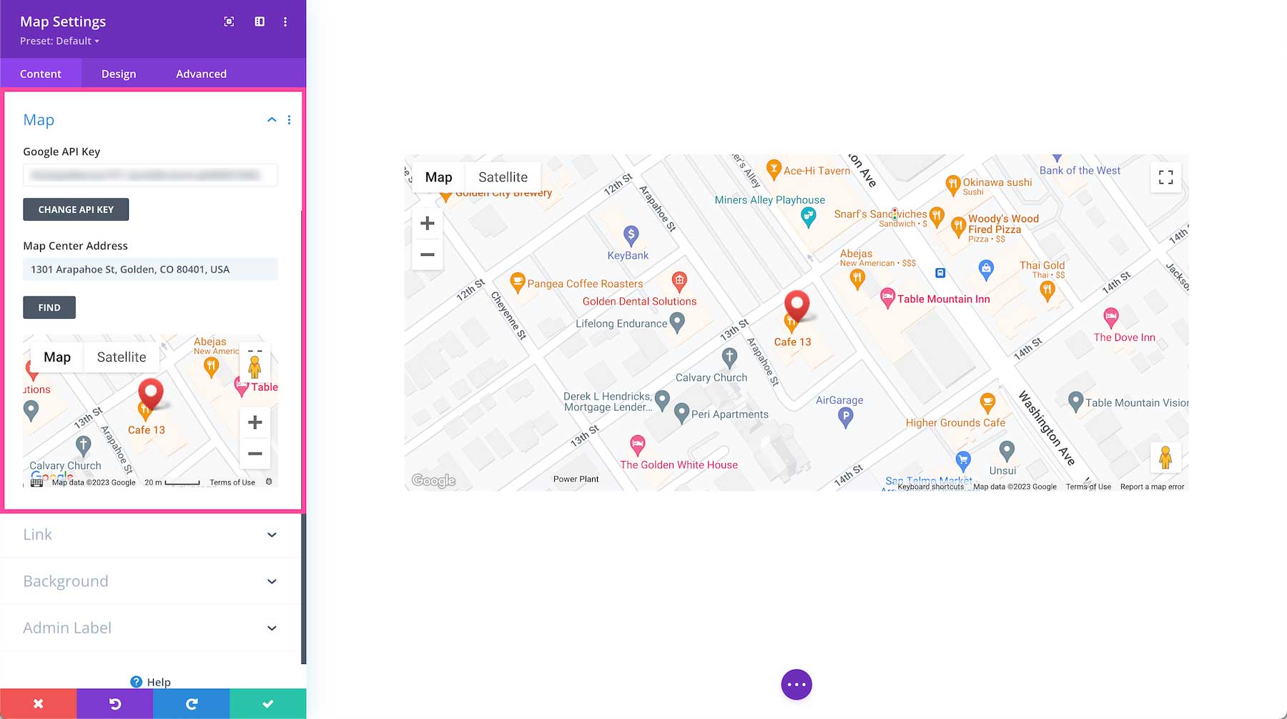Select the Street View pegman on the large map
Image resolution: width=1287 pixels, height=719 pixels.
[1165, 457]
